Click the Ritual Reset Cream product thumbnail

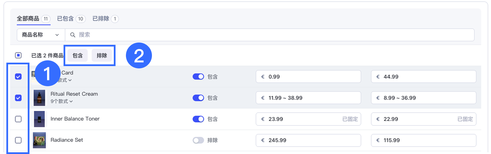pos(39,98)
